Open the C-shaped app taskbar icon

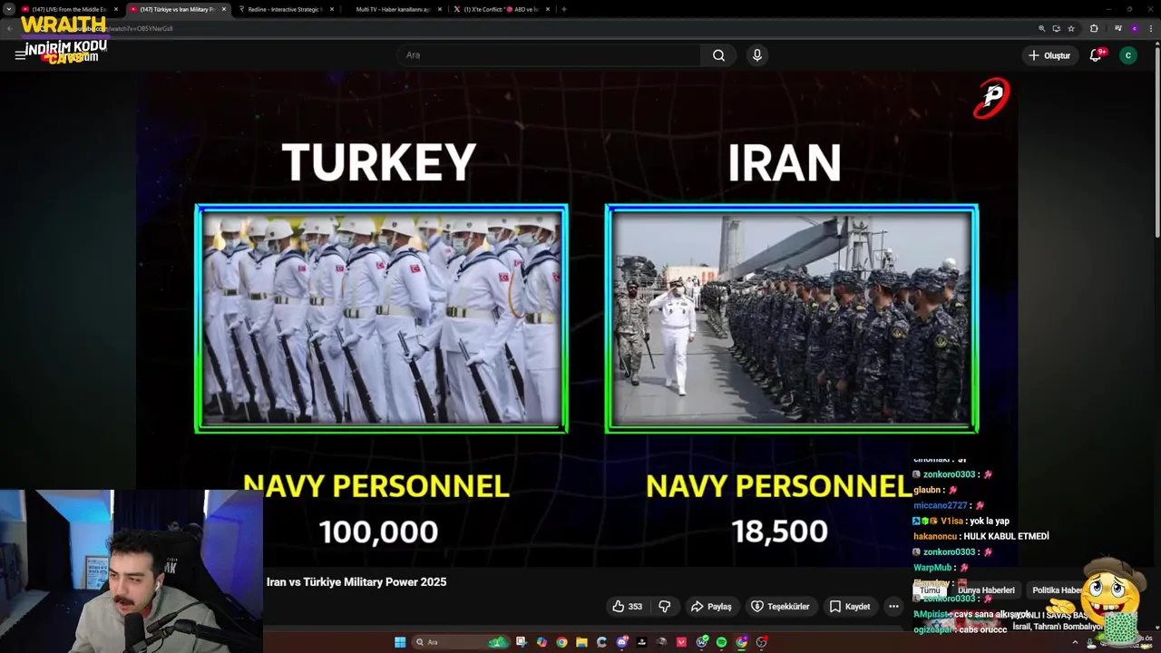tap(601, 642)
